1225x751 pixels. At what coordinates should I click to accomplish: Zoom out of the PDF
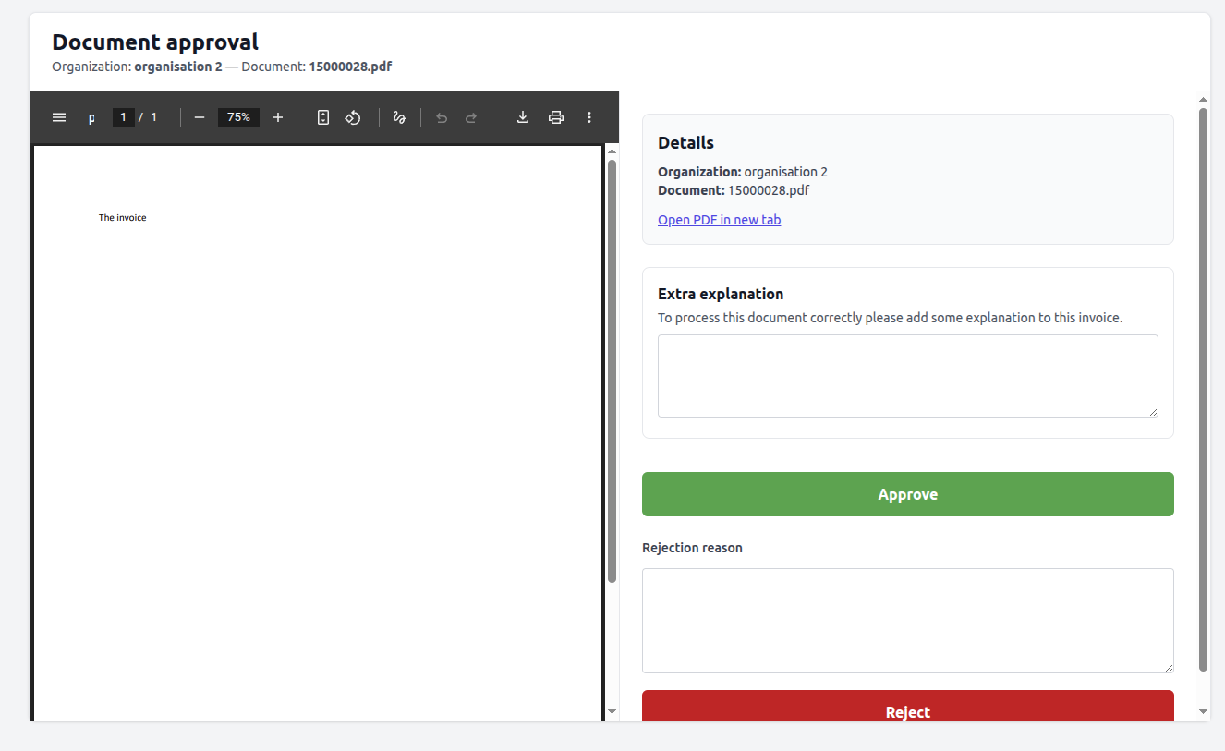click(x=199, y=117)
